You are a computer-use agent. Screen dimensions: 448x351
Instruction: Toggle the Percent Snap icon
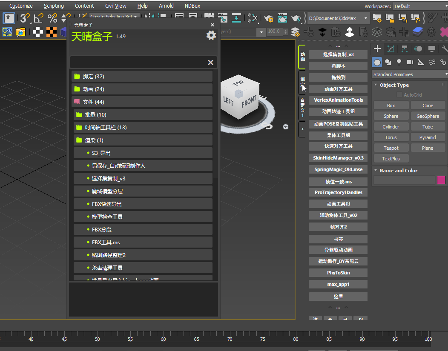[x=52, y=18]
